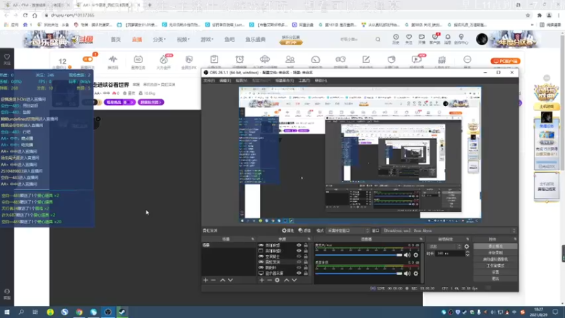Open 桌面音频 audio settings gear
This screenshot has height=318, width=565.
click(x=416, y=273)
